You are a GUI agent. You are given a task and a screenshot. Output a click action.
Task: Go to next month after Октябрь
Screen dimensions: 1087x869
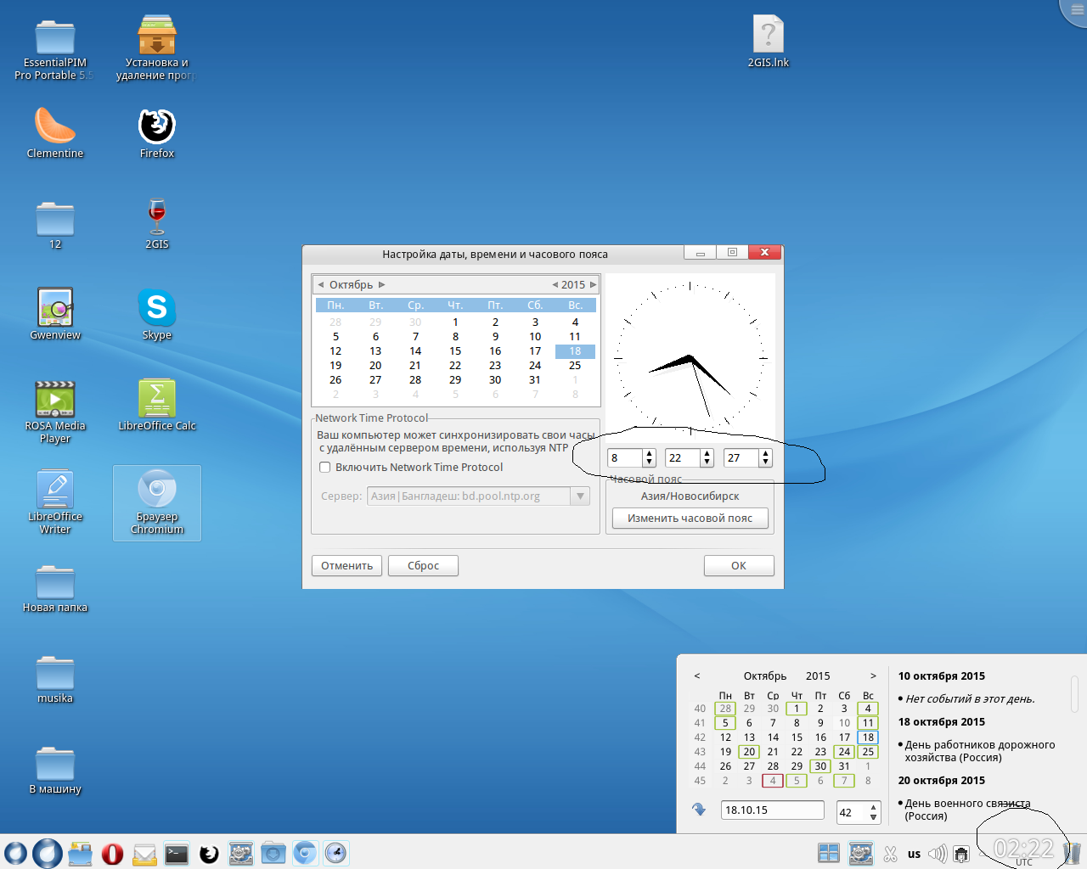[382, 285]
